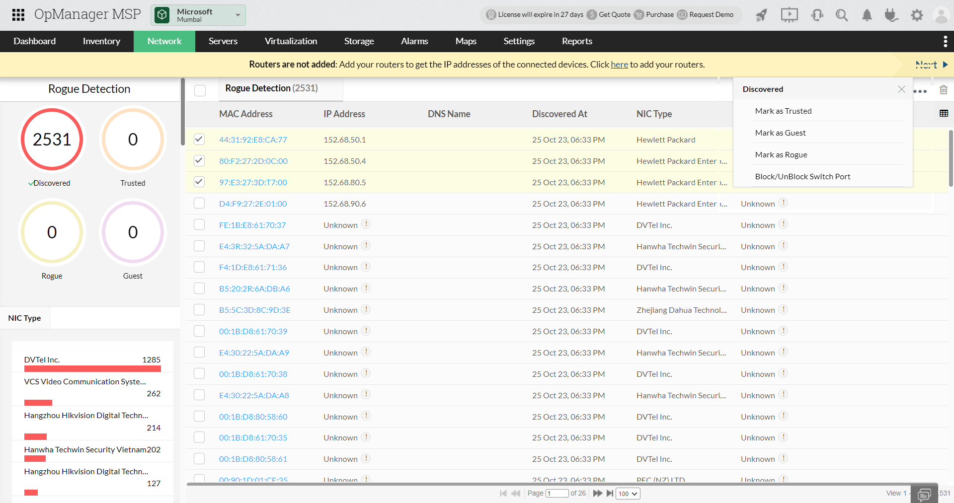The width and height of the screenshot is (954, 503).
Task: Select Mark as Trusted in the Discovered menu
Action: (783, 111)
